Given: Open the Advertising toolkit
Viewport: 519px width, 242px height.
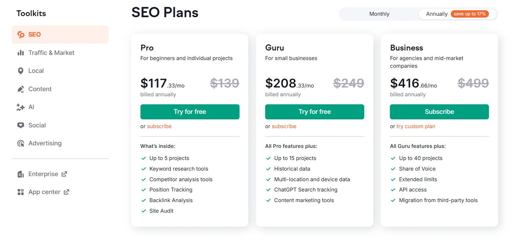Looking at the screenshot, I should (45, 143).
